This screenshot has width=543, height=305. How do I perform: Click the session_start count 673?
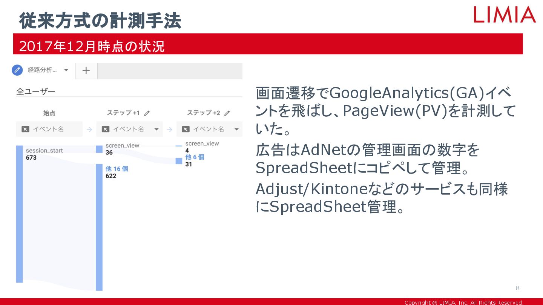[x=31, y=158]
